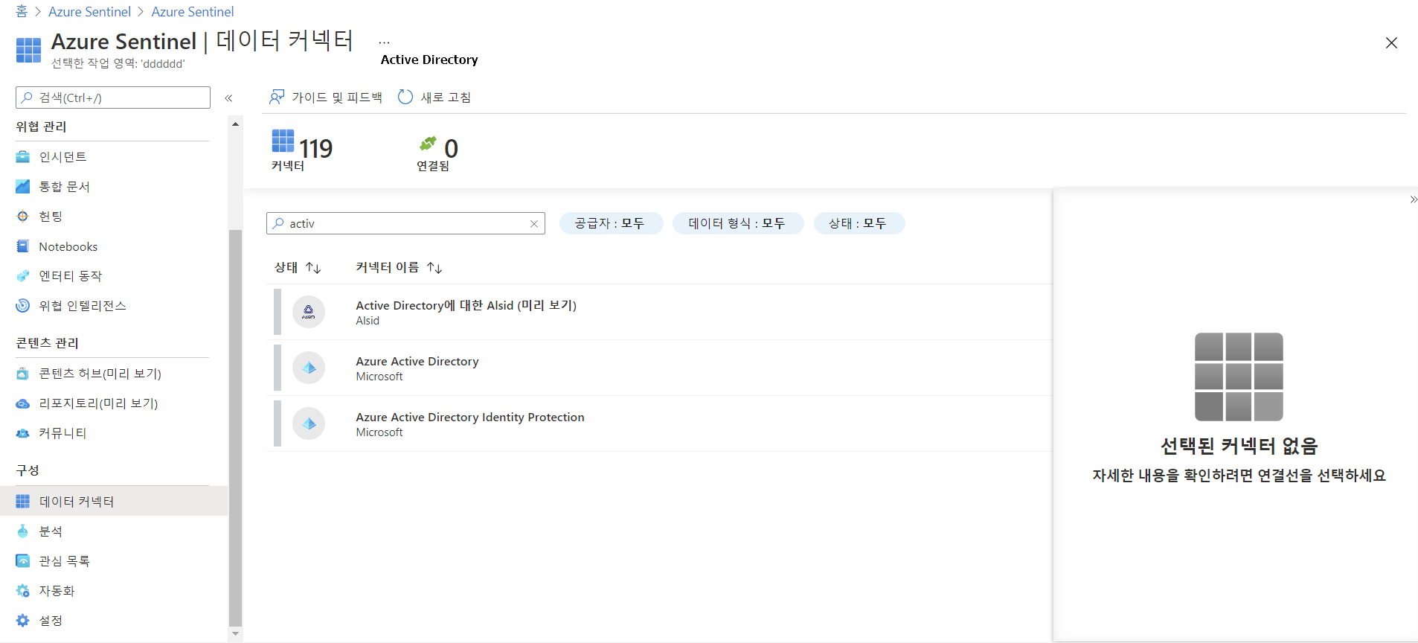Click the 리포지토리 cloud icon

23,403
